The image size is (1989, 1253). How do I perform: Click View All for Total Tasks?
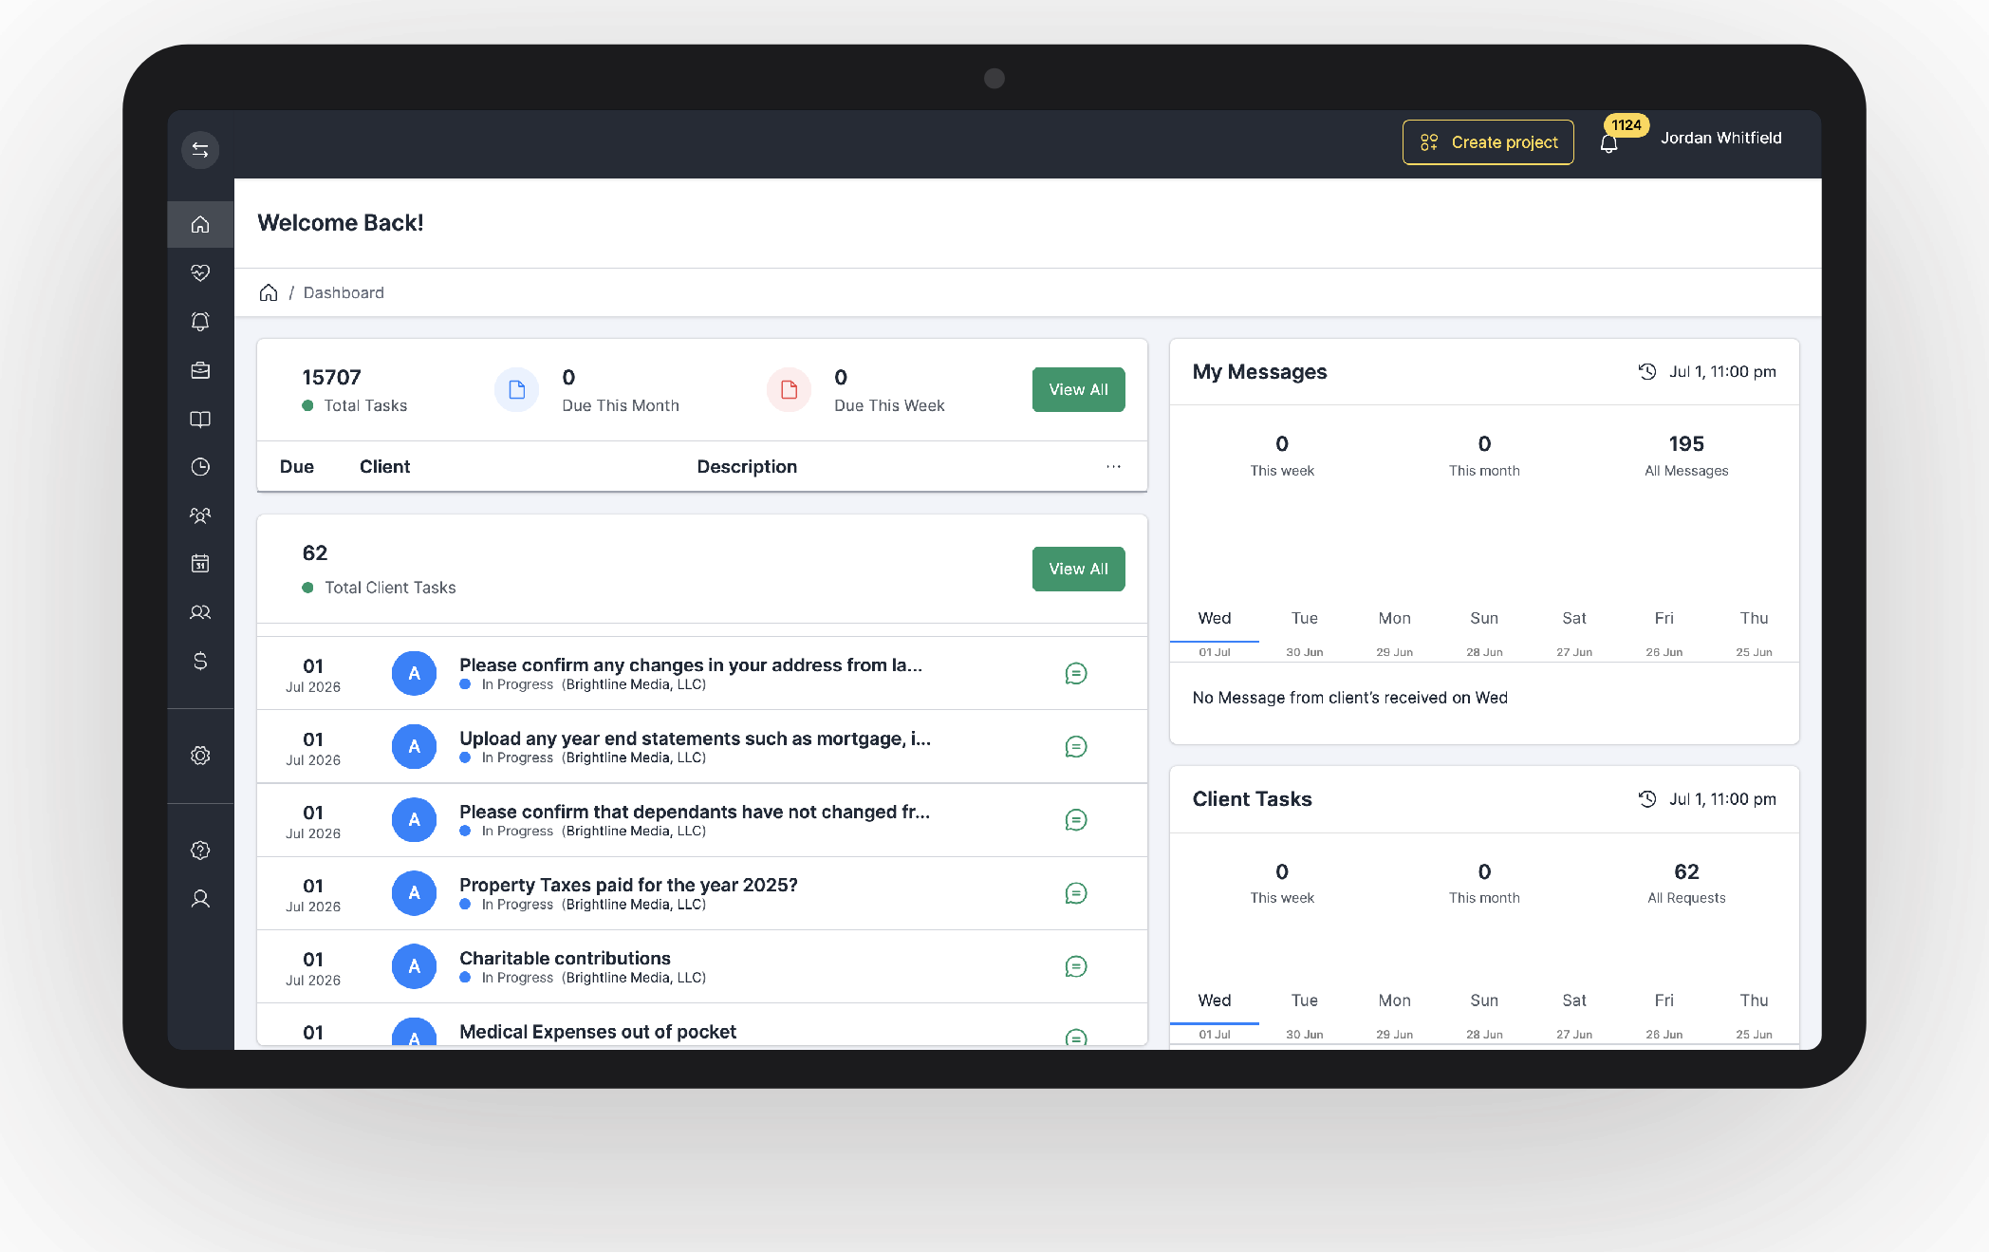pyautogui.click(x=1079, y=390)
